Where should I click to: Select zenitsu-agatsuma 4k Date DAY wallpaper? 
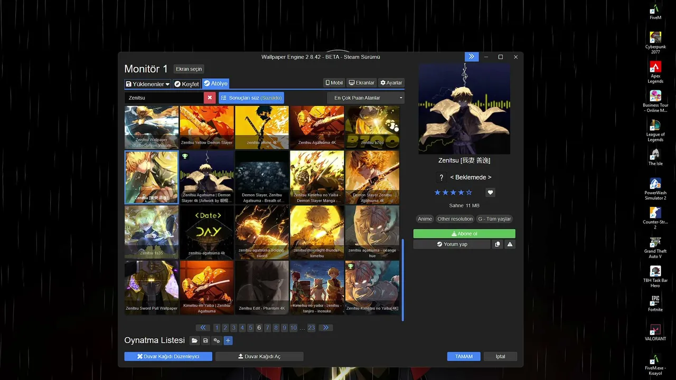(x=206, y=232)
